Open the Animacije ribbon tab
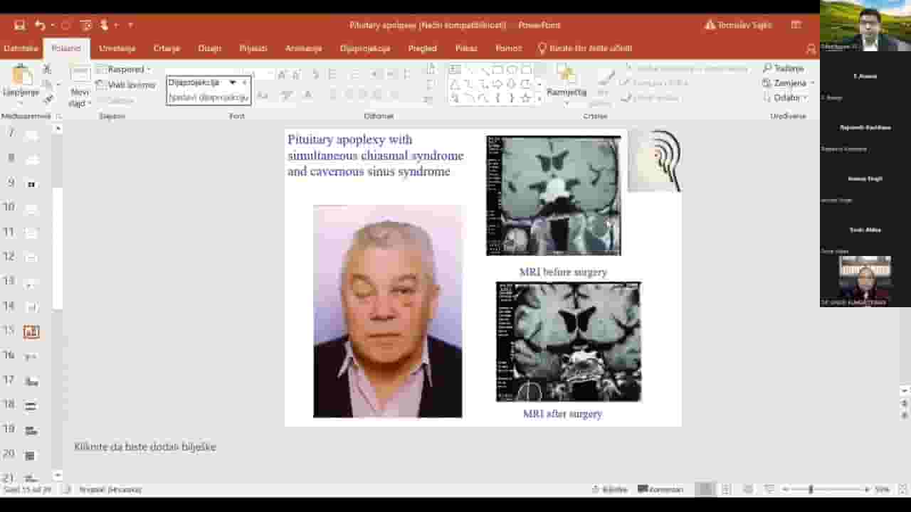The height and width of the screenshot is (512, 911). pyautogui.click(x=303, y=48)
